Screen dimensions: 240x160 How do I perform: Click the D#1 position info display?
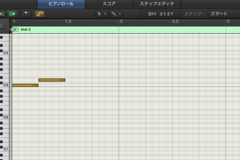pos(160,14)
